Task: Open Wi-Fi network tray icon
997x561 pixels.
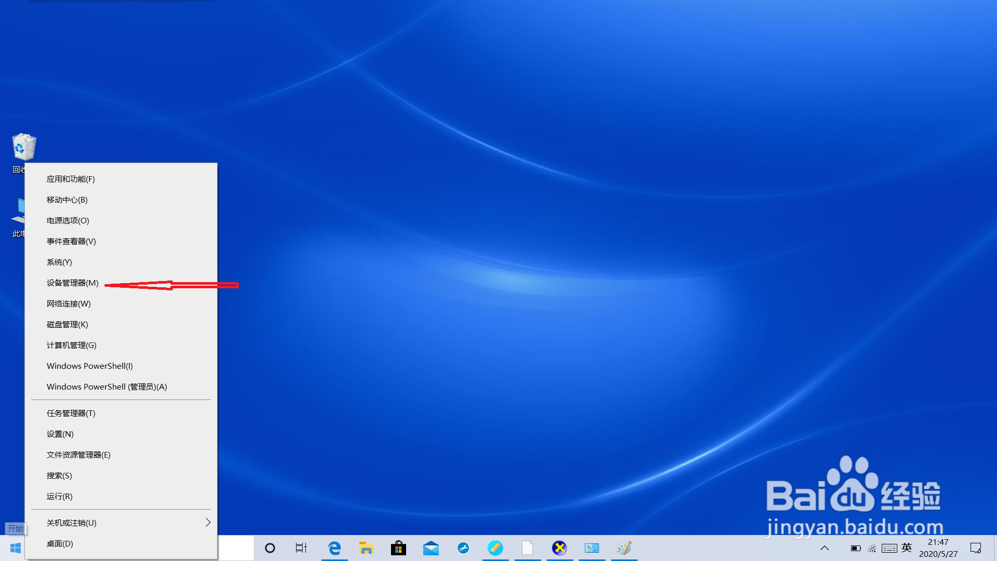Action: tap(872, 548)
